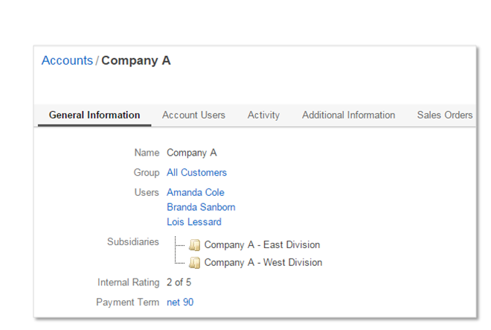Screen dimensions: 491x330
Task: Click the Subsidiaries field label
Action: (x=132, y=242)
